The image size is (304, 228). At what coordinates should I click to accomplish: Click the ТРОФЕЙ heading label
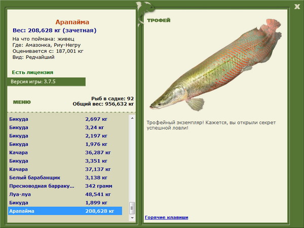pos(159,20)
